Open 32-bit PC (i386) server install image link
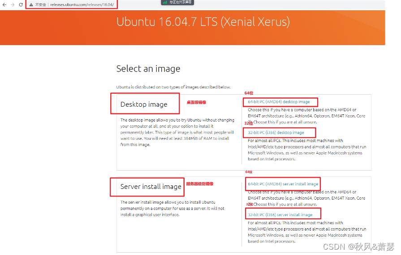401x255 pixels. coord(280,215)
